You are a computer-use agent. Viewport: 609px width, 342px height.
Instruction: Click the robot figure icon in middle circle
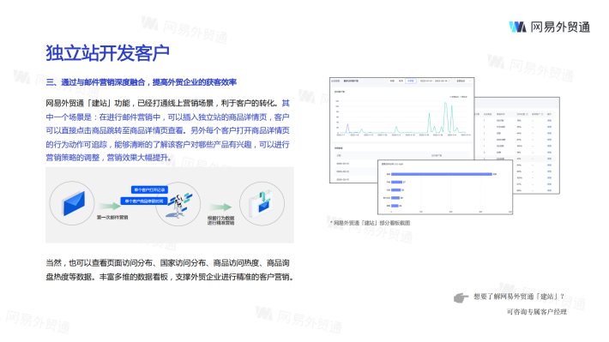click(179, 205)
